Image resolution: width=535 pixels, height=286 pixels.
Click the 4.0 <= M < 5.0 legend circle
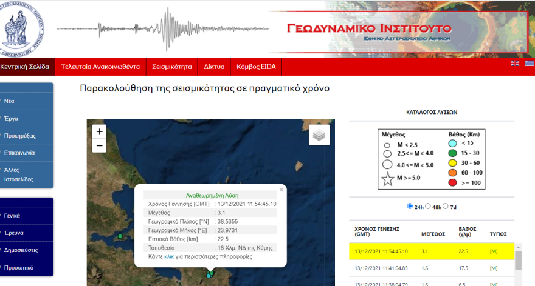387,165
